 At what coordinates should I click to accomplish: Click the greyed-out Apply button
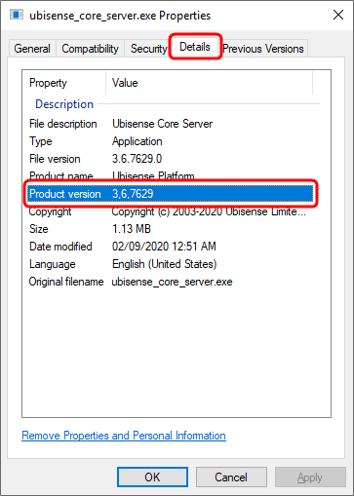tap(310, 477)
